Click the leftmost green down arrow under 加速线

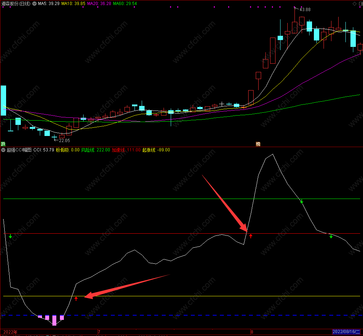coord(10,236)
